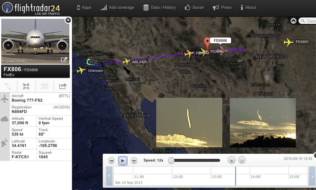Switch to 3D view
This screenshot has width=316, height=190.
pos(44,86)
